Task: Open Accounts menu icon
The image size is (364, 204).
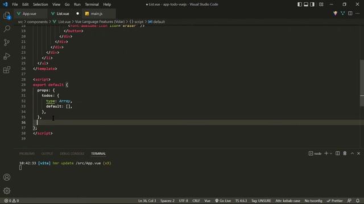Action: click(x=7, y=177)
